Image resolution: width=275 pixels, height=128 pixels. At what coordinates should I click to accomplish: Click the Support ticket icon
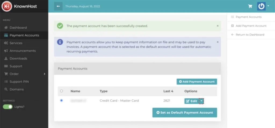pos(6,66)
